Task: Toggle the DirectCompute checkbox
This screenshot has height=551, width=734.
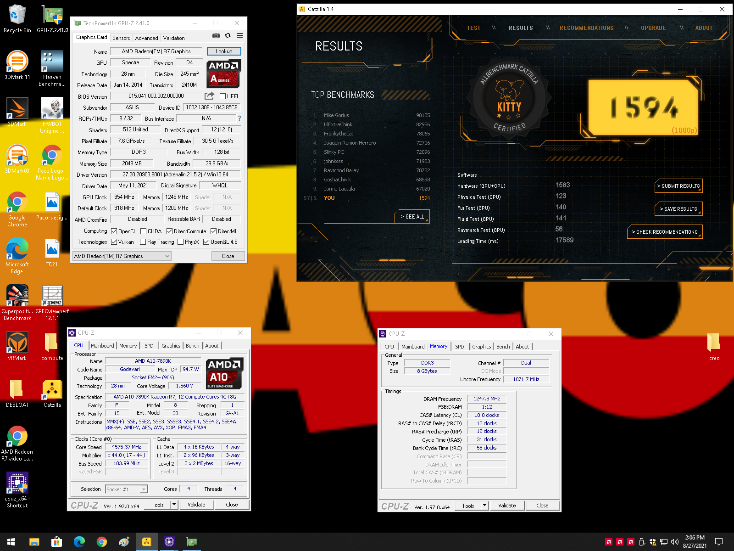Action: click(169, 231)
